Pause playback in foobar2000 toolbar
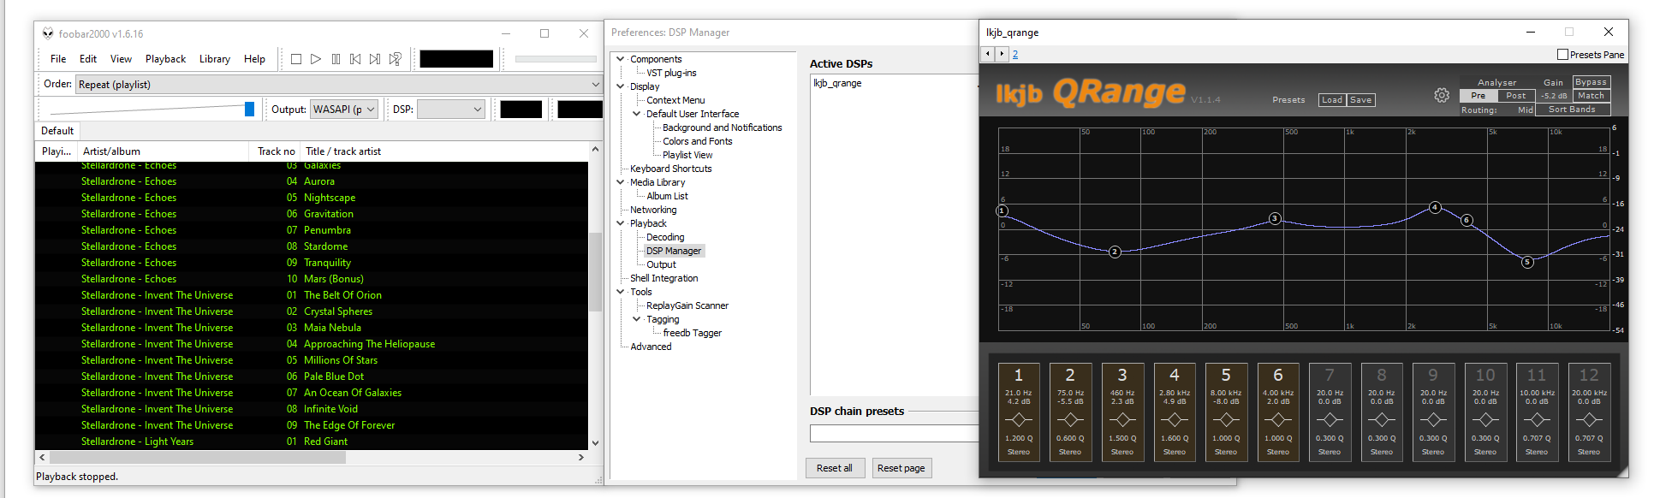 [336, 59]
